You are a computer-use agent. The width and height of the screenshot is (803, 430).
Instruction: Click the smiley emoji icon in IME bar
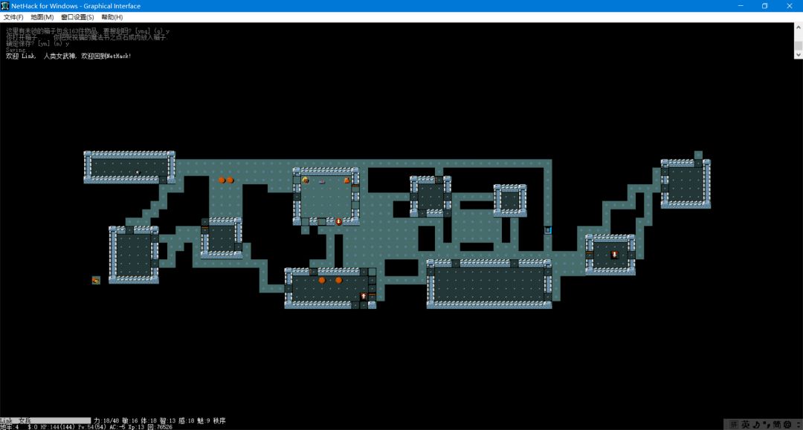click(787, 424)
